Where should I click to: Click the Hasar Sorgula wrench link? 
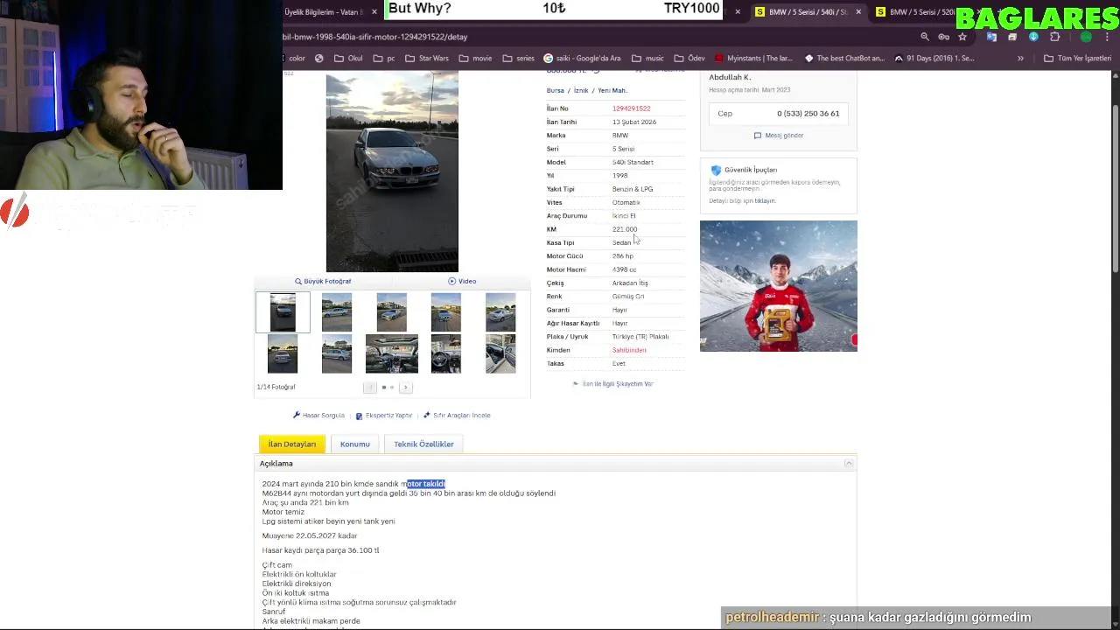tap(318, 416)
